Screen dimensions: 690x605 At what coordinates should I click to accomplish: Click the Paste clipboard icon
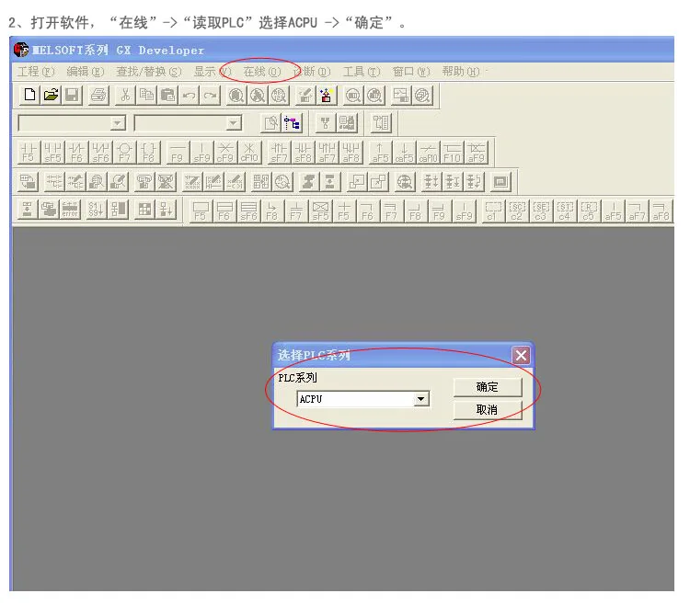(x=167, y=95)
